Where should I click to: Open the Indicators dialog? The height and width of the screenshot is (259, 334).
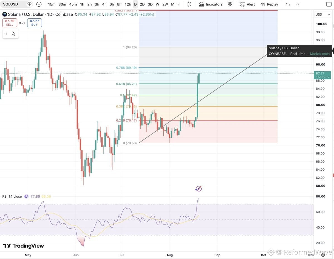coord(211,4)
